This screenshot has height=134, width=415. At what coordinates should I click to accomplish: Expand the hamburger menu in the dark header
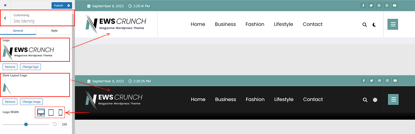(393, 99)
